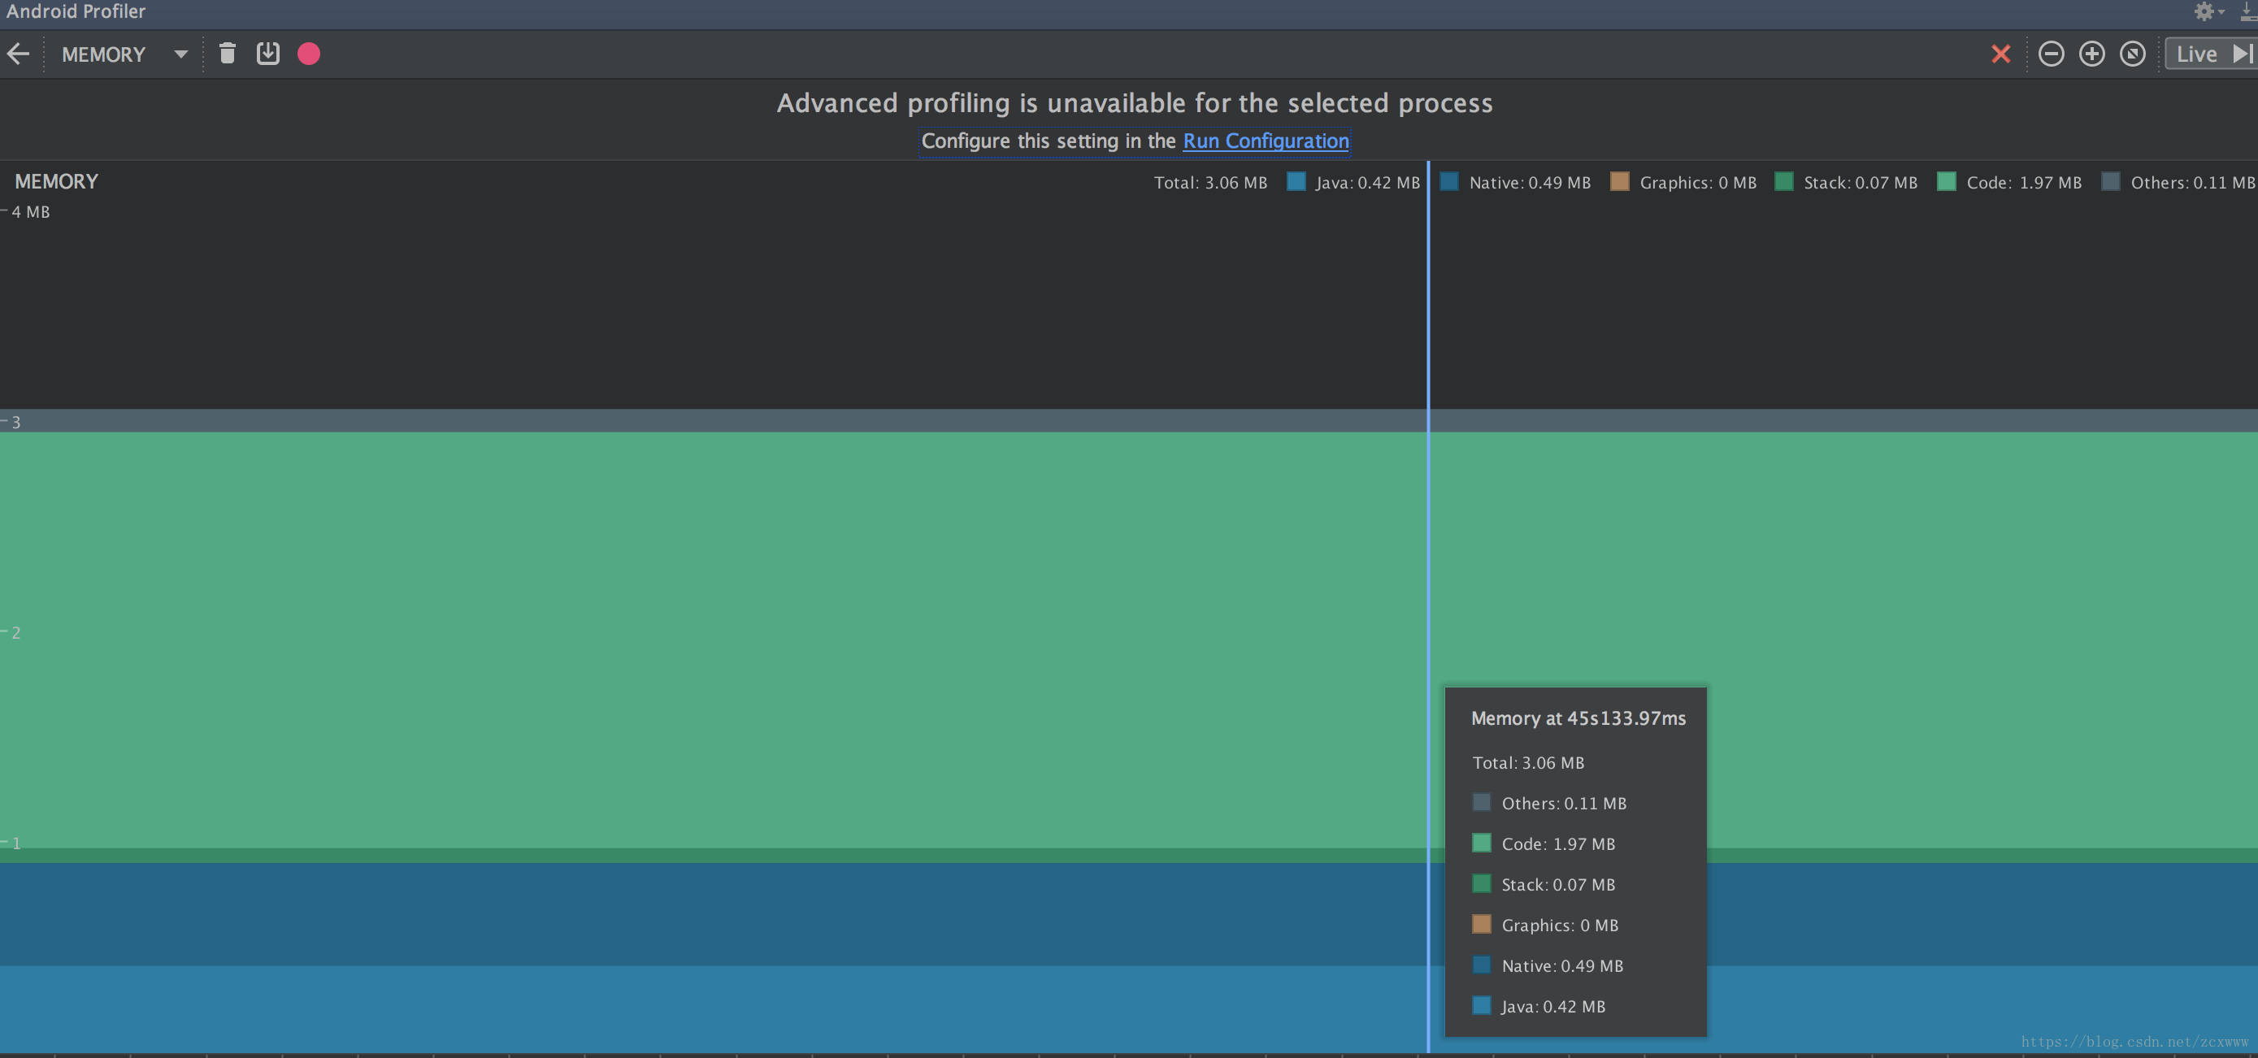Dump the Java heap with the download icon
This screenshot has width=2258, height=1058.
(267, 54)
